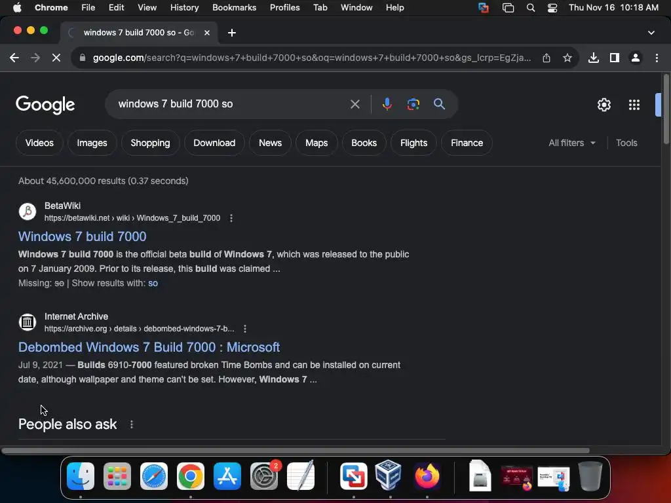Screen dimensions: 671x503
Task: Open Google quick settings gear
Action: [604, 105]
